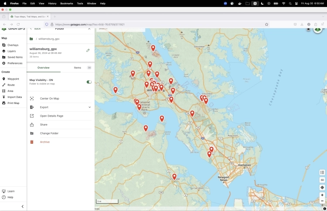
Task: Switch to the Items tab
Action: (77, 68)
